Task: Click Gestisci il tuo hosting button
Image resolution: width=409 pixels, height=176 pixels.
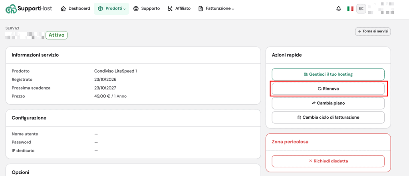Action: [328, 74]
